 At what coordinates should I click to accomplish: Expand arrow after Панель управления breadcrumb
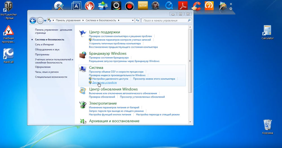(x=83, y=21)
